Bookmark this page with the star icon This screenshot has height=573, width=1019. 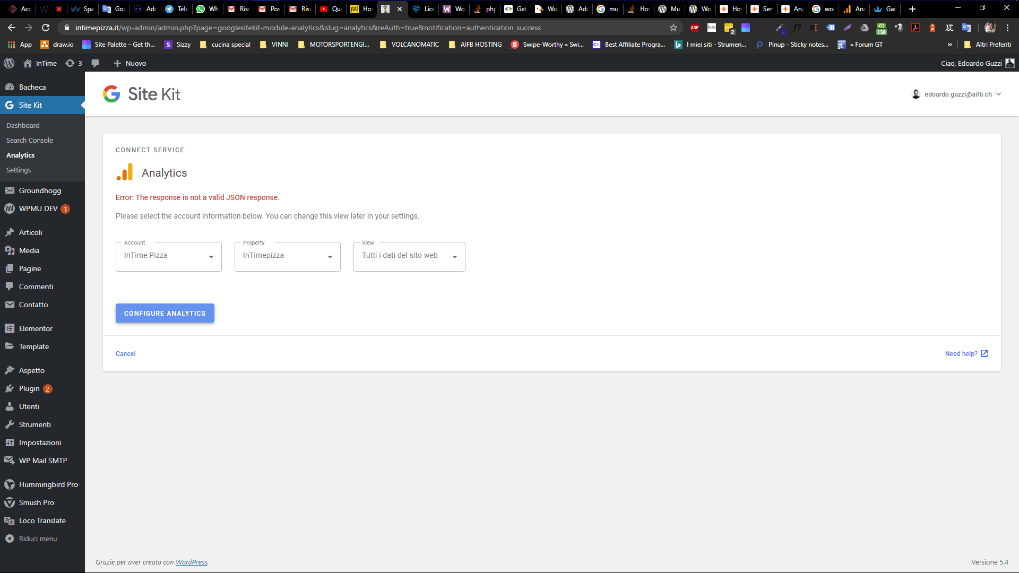click(673, 28)
